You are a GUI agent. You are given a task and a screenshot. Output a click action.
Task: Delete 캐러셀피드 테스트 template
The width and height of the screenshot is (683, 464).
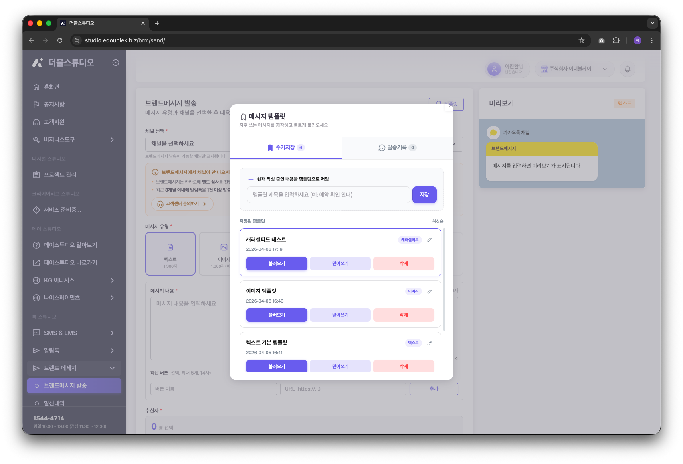click(404, 264)
